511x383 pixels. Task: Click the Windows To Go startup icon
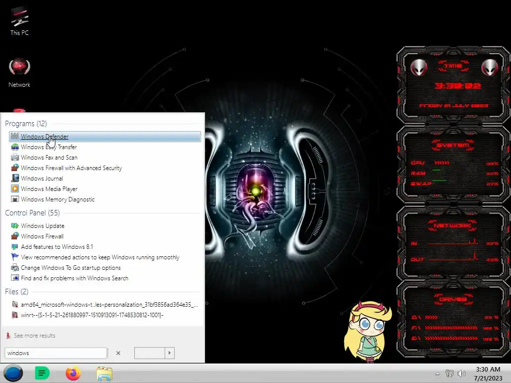point(14,267)
